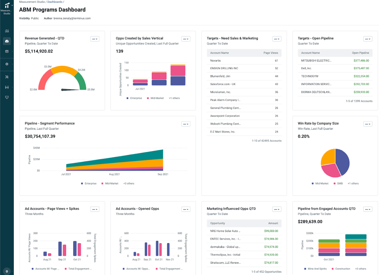Sort by the Page Views column header
This screenshot has height=275, width=379.
pos(271,53)
